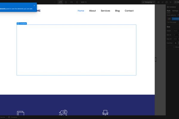
Task: Switch to the mobile portrait breakpoint icon
Action: click(x=77, y=2)
